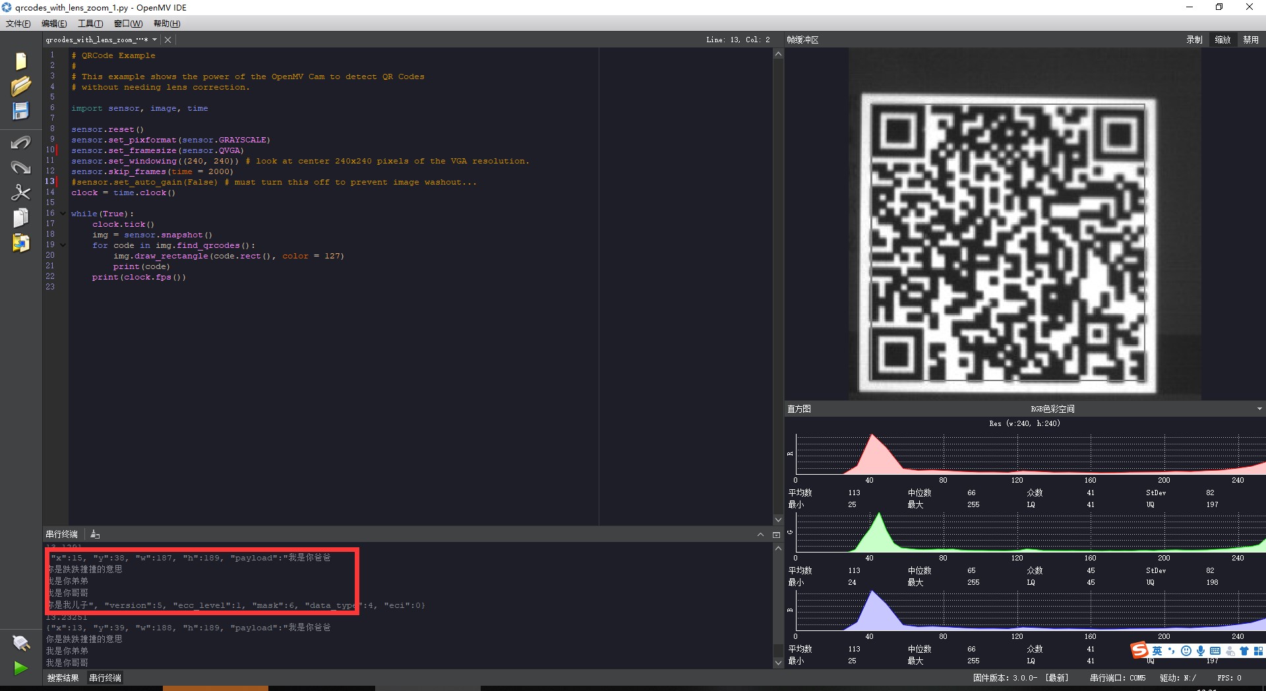
Task: Click the Sogou soft keyboard icon
Action: click(x=1215, y=651)
